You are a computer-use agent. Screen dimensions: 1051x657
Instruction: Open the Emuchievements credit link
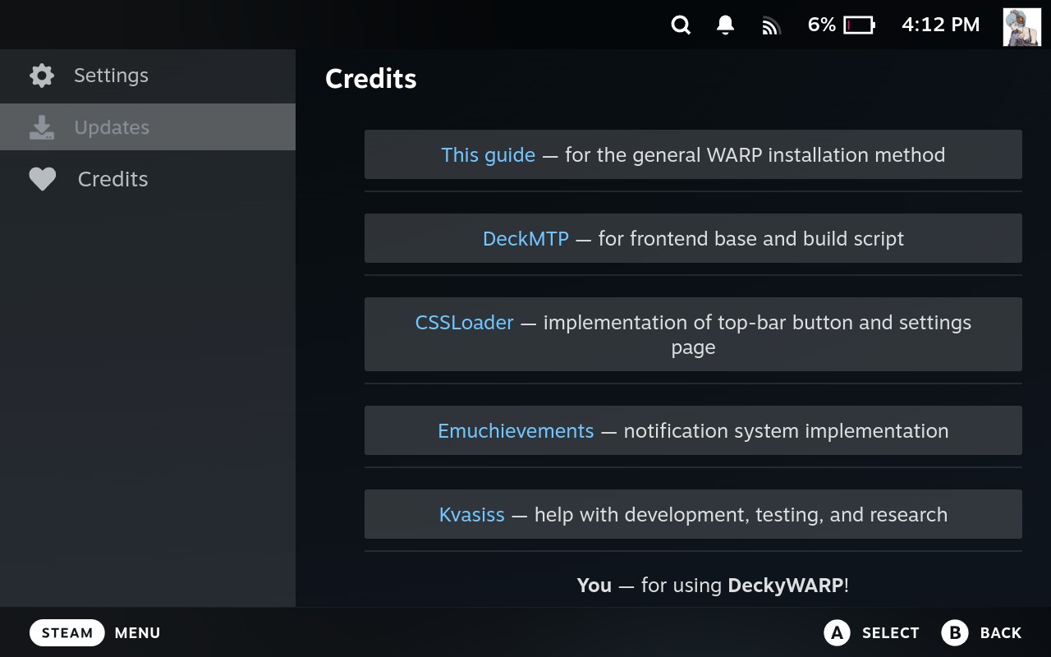(x=516, y=431)
